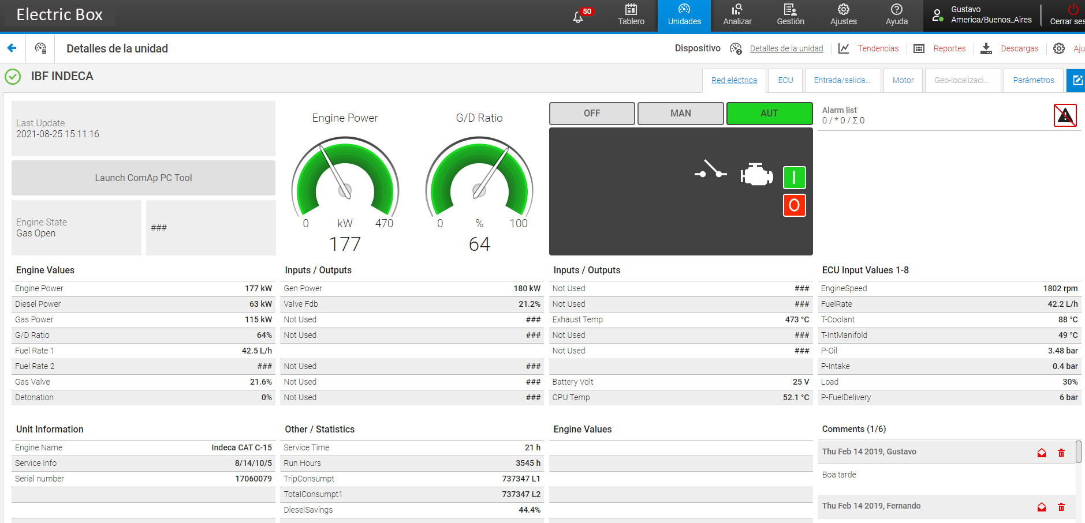Select AUT controller mode
The height and width of the screenshot is (523, 1085).
769,114
